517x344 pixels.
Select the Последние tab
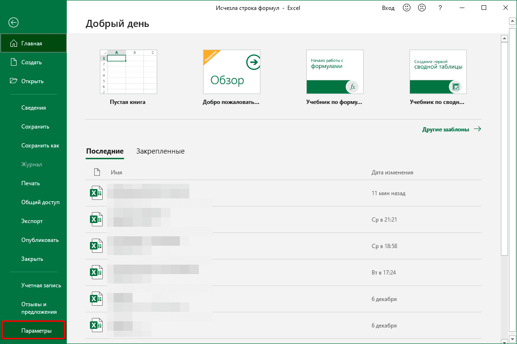point(105,151)
